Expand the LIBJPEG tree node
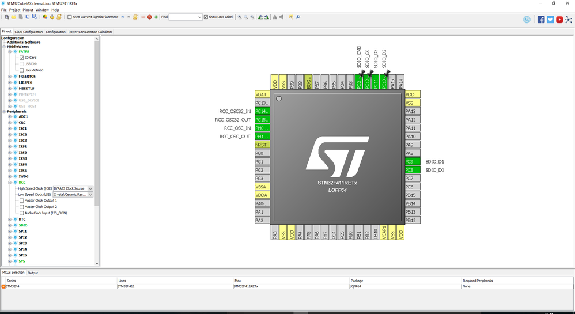The width and height of the screenshot is (575, 314). 10,82
